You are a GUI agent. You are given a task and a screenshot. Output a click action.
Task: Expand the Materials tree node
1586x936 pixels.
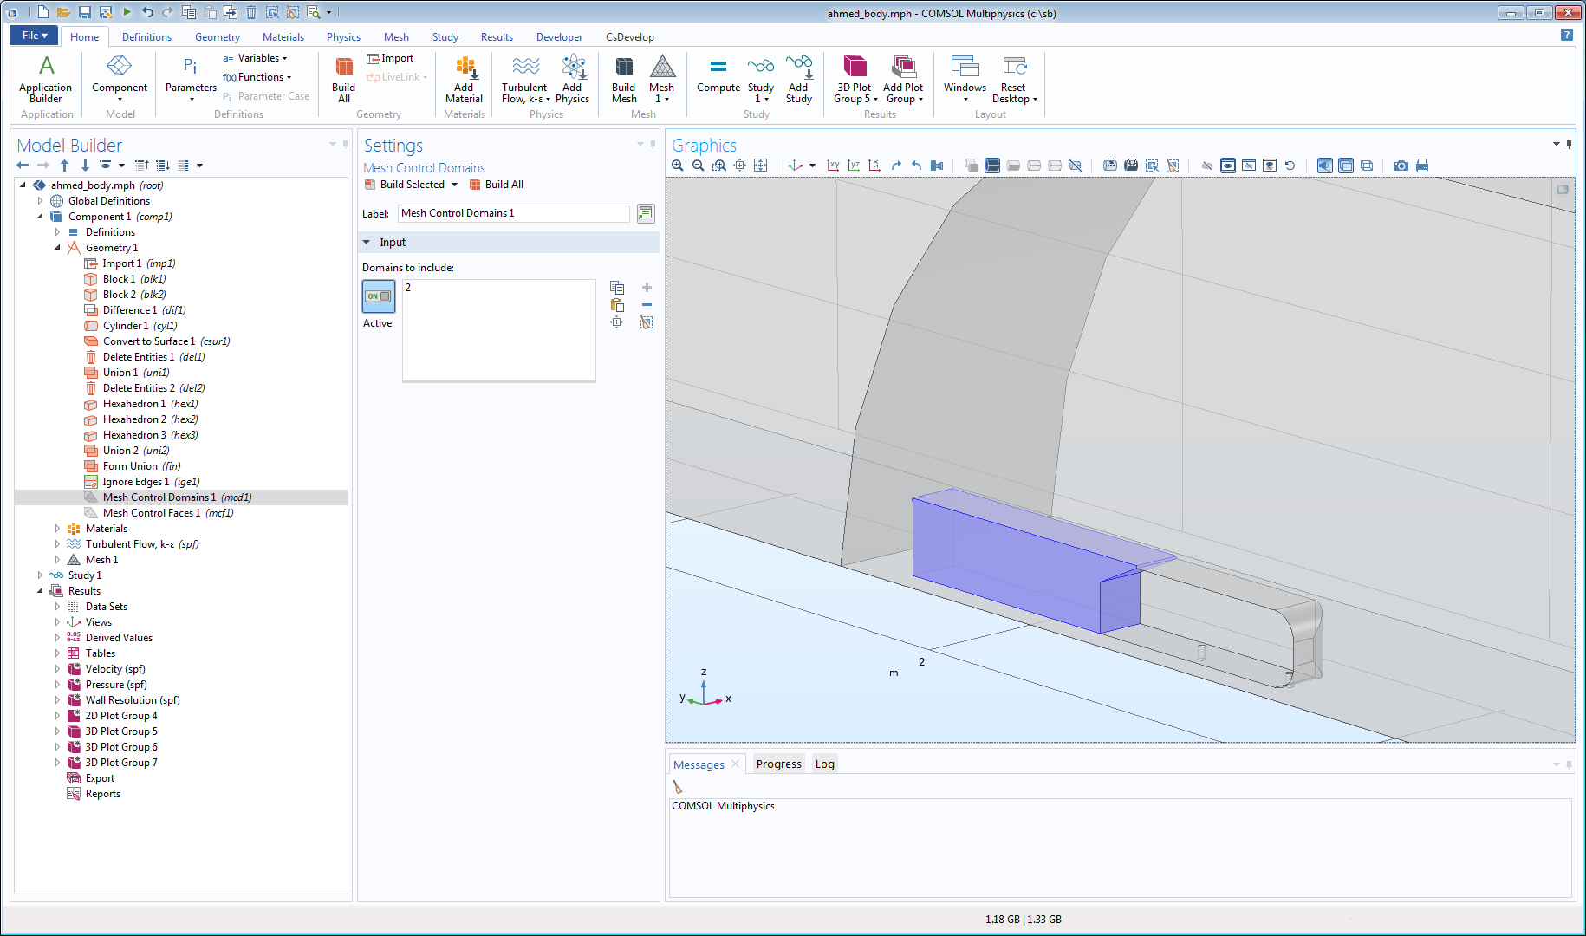click(58, 529)
